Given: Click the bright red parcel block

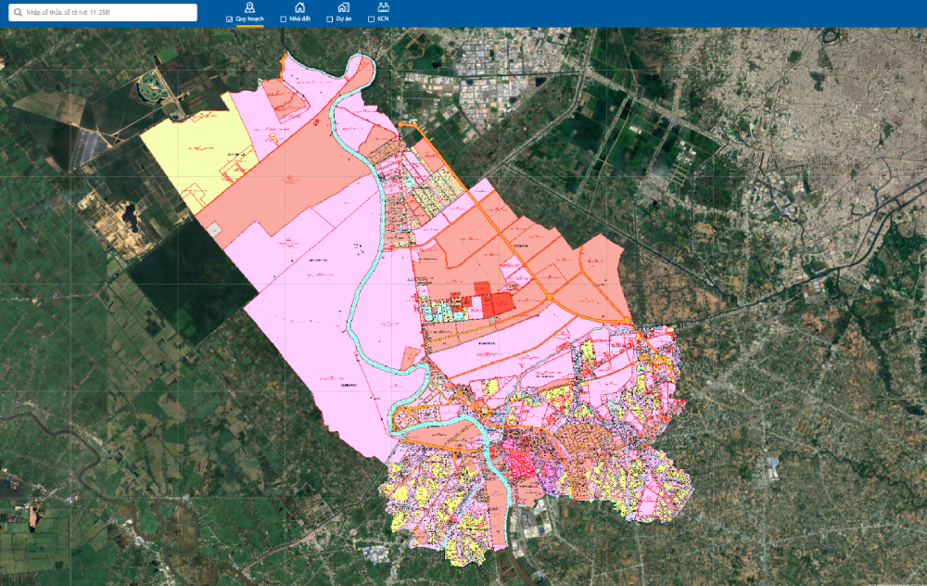Looking at the screenshot, I should (501, 302).
